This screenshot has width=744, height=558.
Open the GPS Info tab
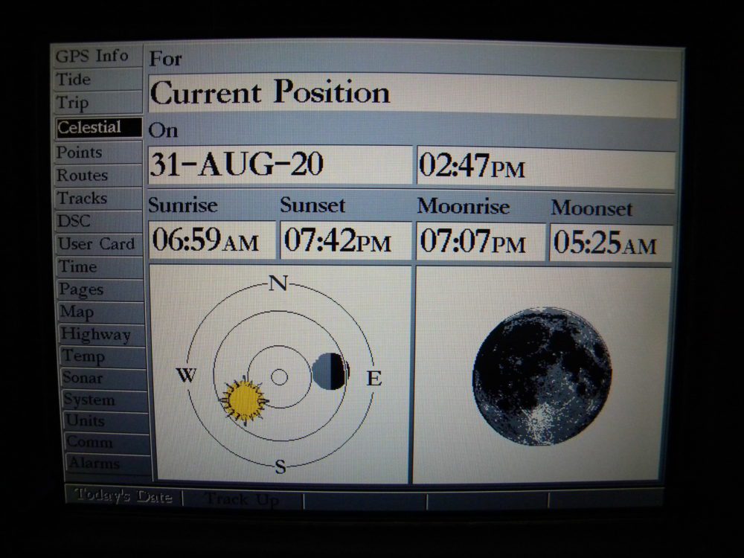tap(93, 57)
